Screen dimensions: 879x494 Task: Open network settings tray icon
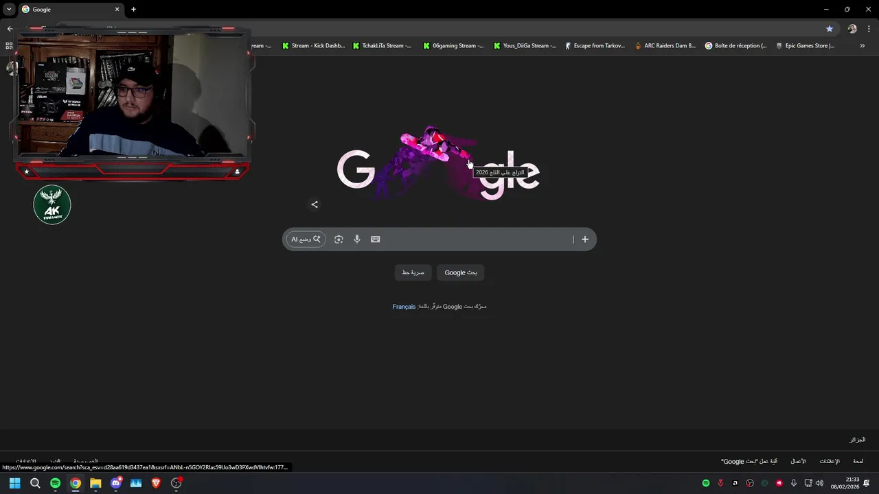click(808, 483)
